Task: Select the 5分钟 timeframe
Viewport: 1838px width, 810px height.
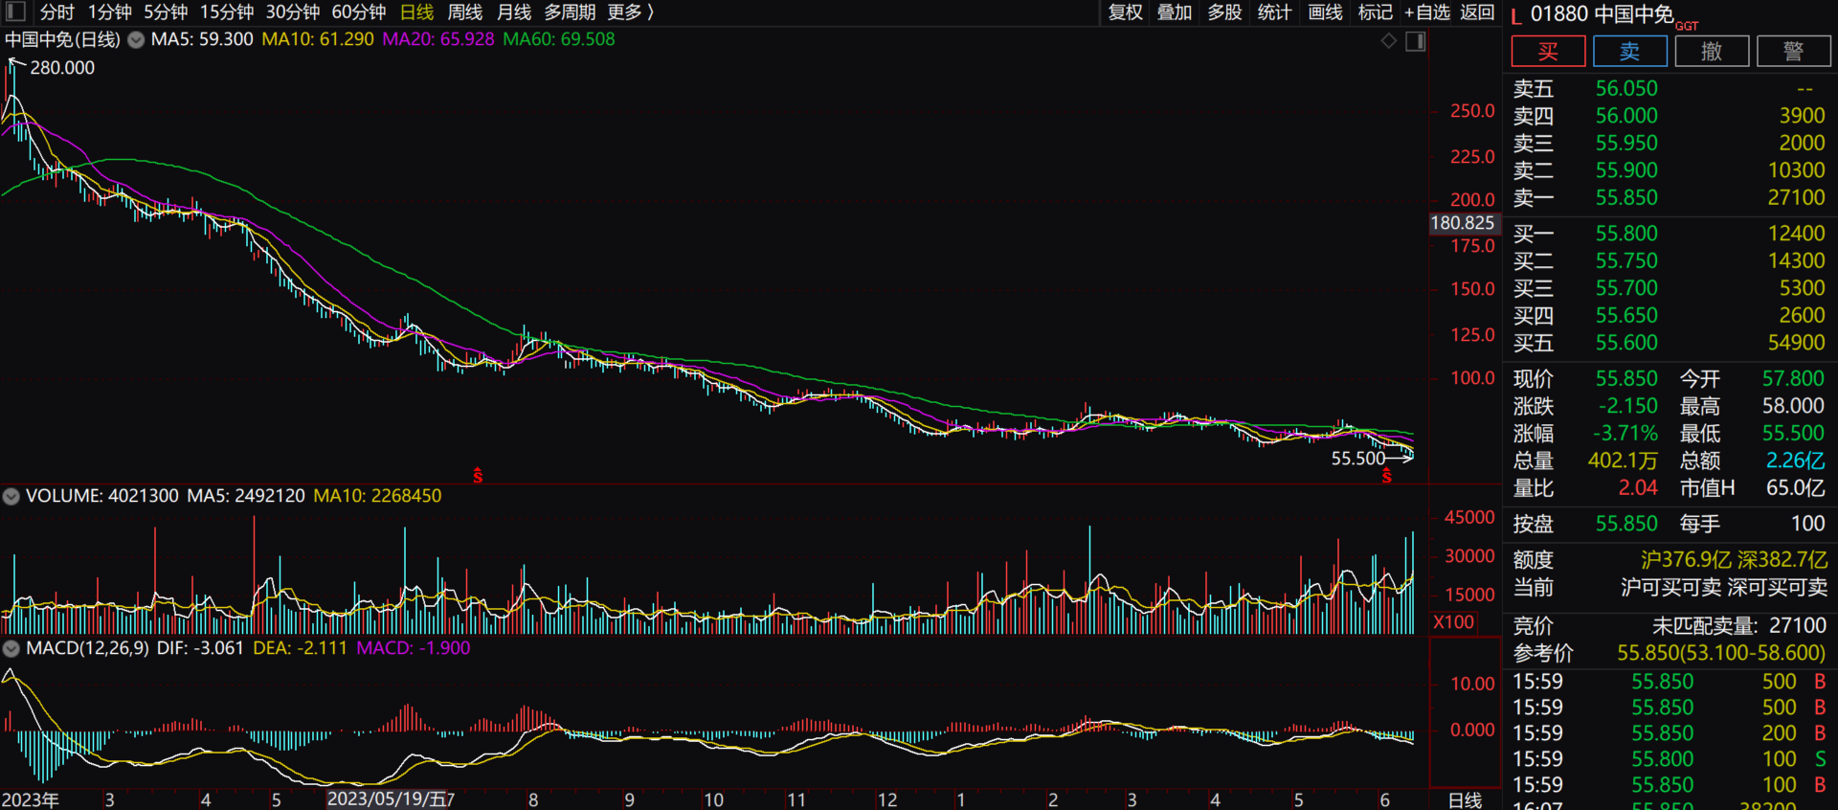Action: [x=166, y=12]
